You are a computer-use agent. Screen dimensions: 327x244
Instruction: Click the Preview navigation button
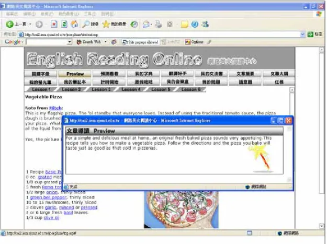[x=75, y=74]
